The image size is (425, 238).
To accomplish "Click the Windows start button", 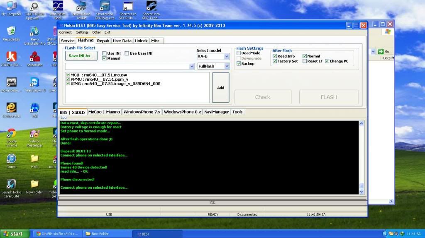I will [15, 234].
